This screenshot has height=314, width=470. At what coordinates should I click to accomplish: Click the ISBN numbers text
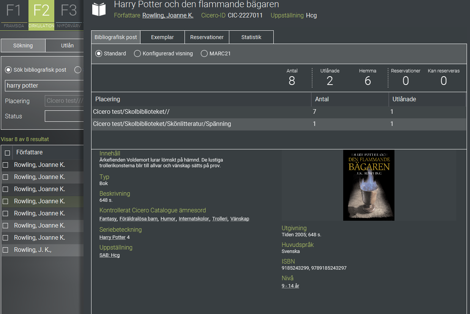314,268
